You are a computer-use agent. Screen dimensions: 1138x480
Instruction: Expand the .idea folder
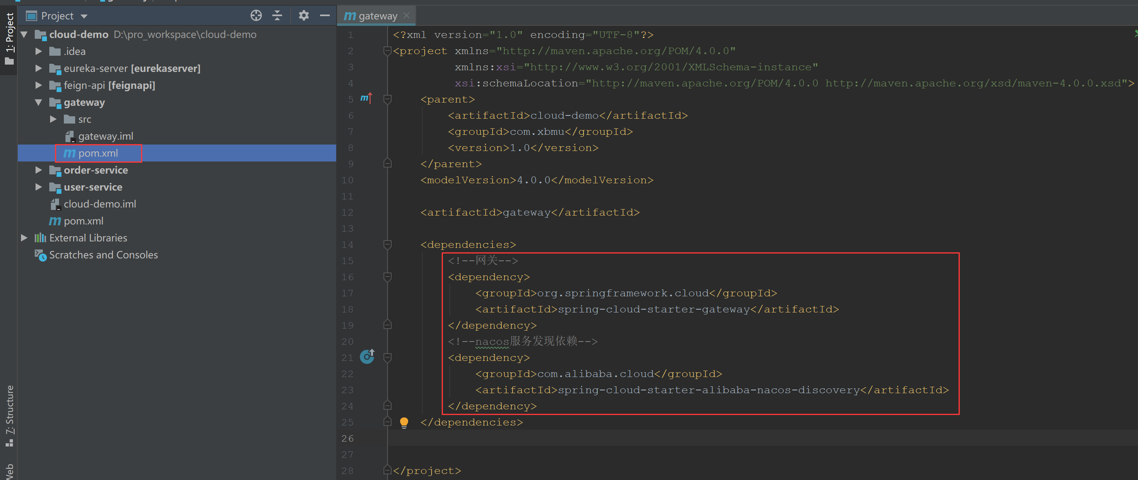tap(38, 52)
